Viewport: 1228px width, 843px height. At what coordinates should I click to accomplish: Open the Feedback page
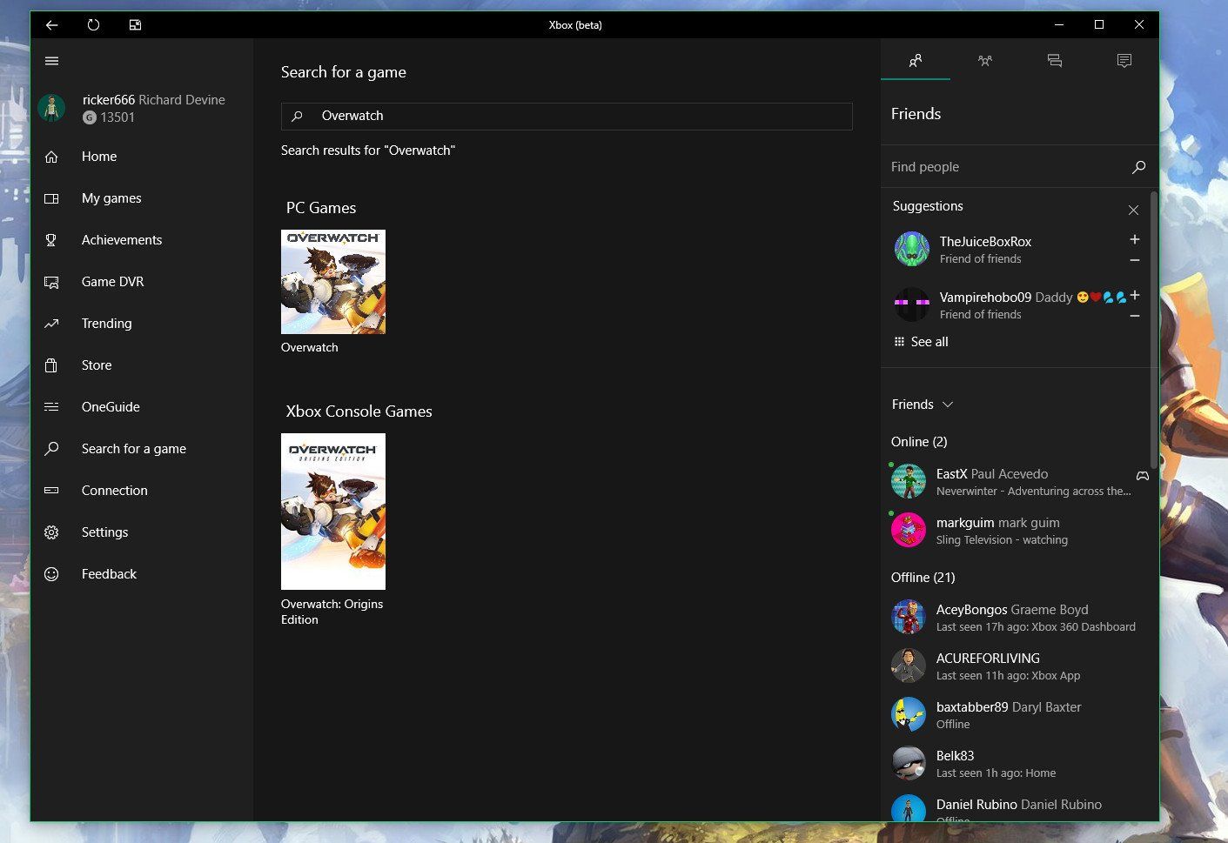click(109, 573)
